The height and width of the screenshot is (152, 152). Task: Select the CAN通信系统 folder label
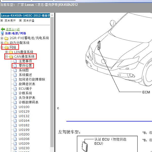tap(24, 56)
